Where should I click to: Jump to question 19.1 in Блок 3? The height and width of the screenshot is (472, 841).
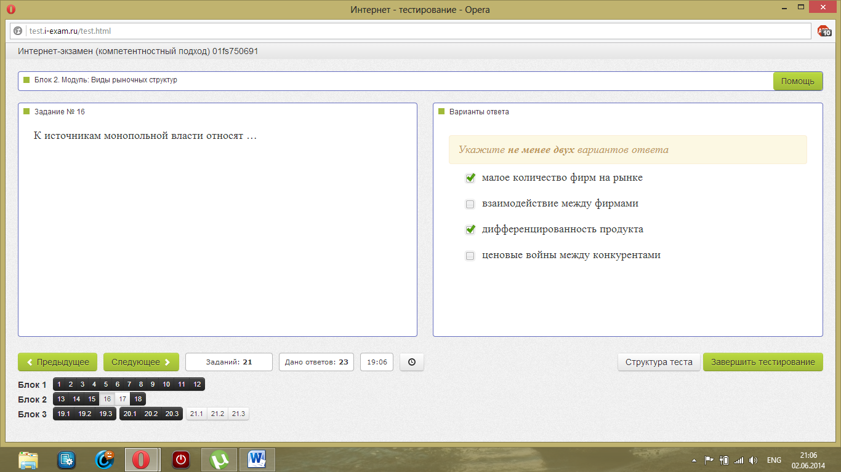[x=64, y=414]
